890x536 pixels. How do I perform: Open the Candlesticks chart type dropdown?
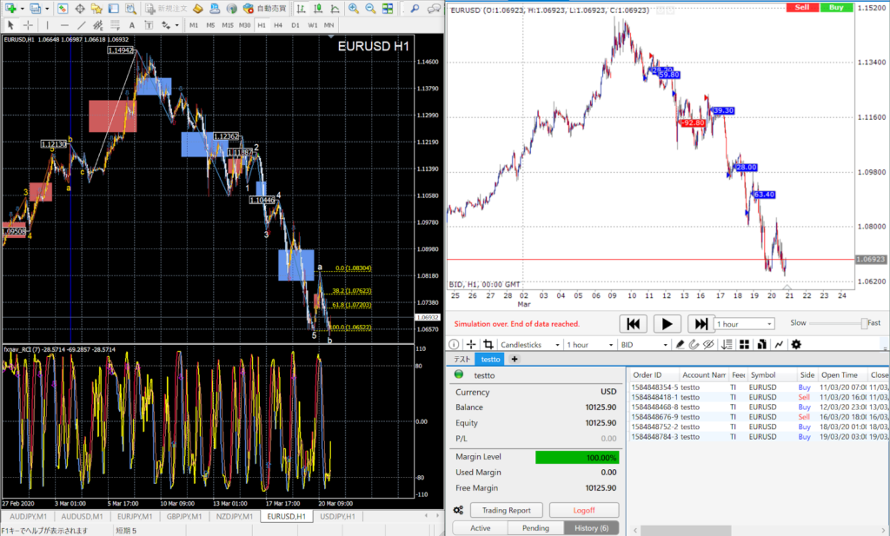pos(530,344)
